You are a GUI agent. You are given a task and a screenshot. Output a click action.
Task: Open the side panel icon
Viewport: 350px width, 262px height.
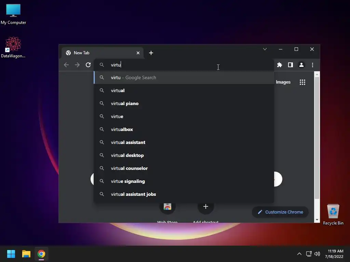(291, 65)
